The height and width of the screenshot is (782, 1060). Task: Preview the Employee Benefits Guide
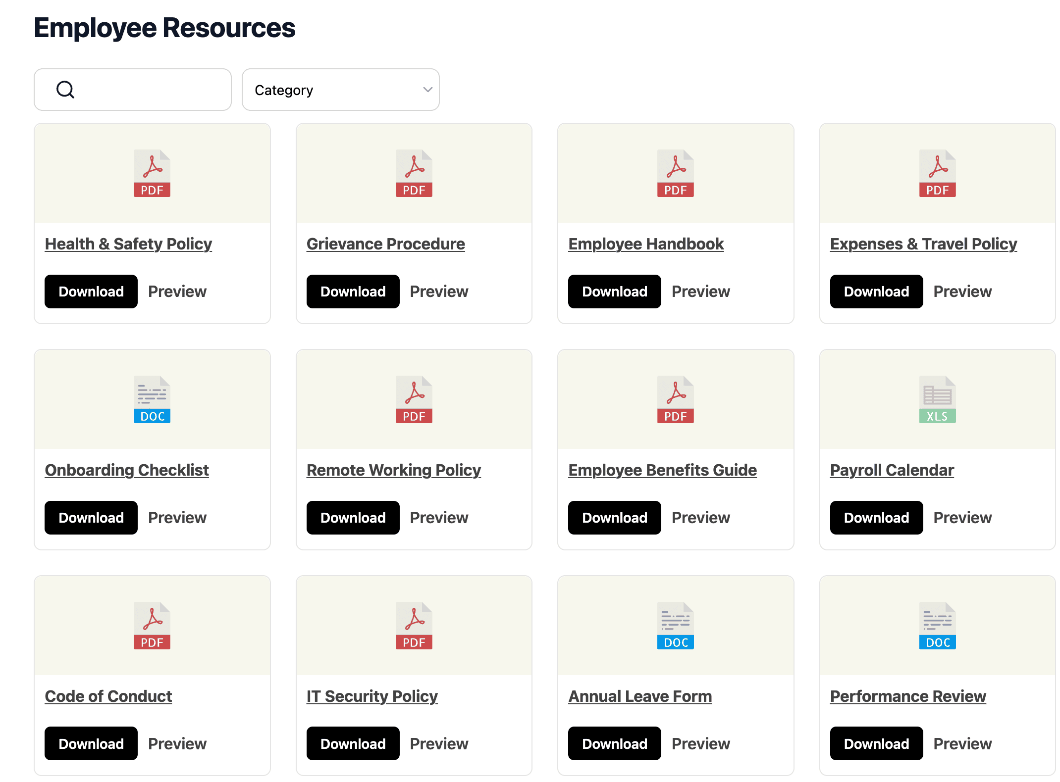tap(701, 518)
